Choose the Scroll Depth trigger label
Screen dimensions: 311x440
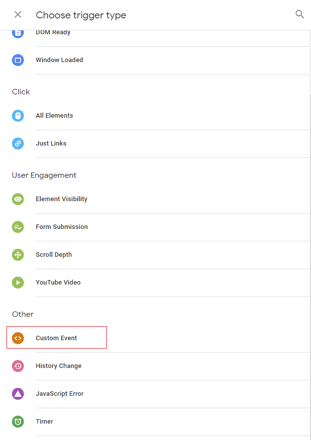pyautogui.click(x=54, y=255)
